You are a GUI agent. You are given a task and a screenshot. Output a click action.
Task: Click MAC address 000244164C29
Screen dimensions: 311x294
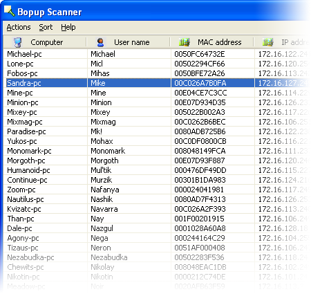point(200,238)
